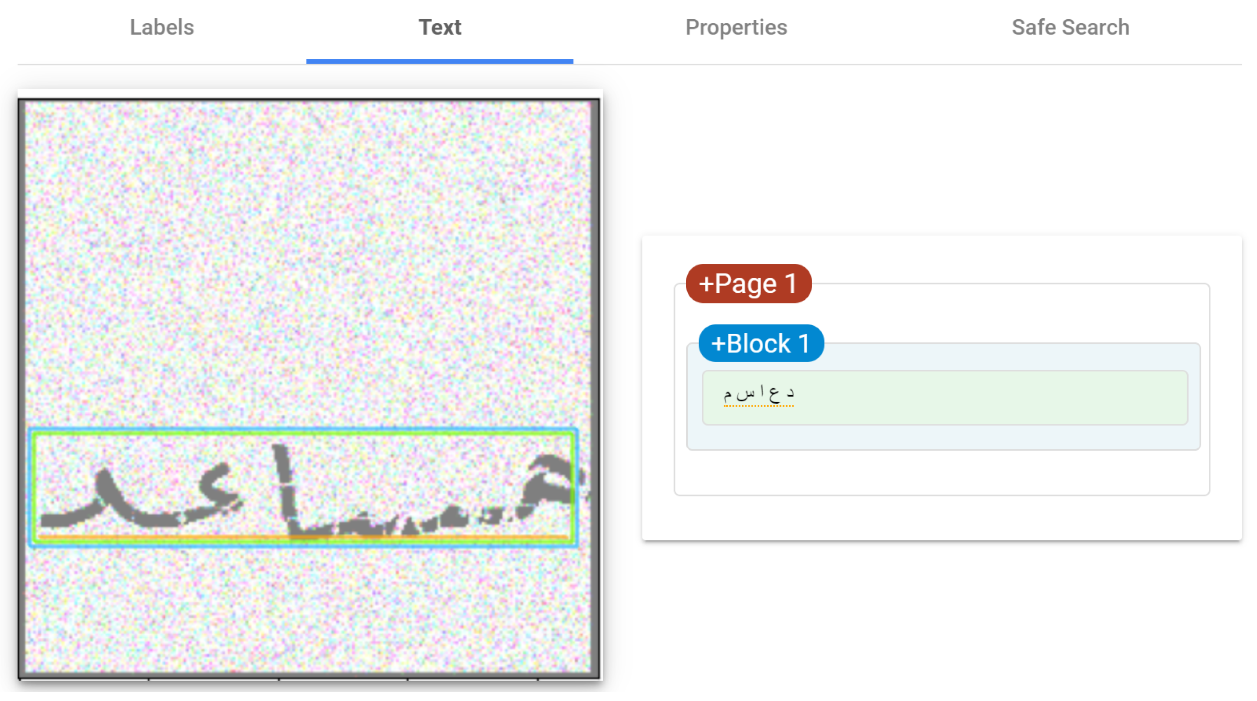
Task: Expand the +Page 1 badge
Action: (x=748, y=284)
